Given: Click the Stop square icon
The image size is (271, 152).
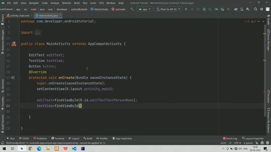Looking at the screenshot, I should coord(228,9).
